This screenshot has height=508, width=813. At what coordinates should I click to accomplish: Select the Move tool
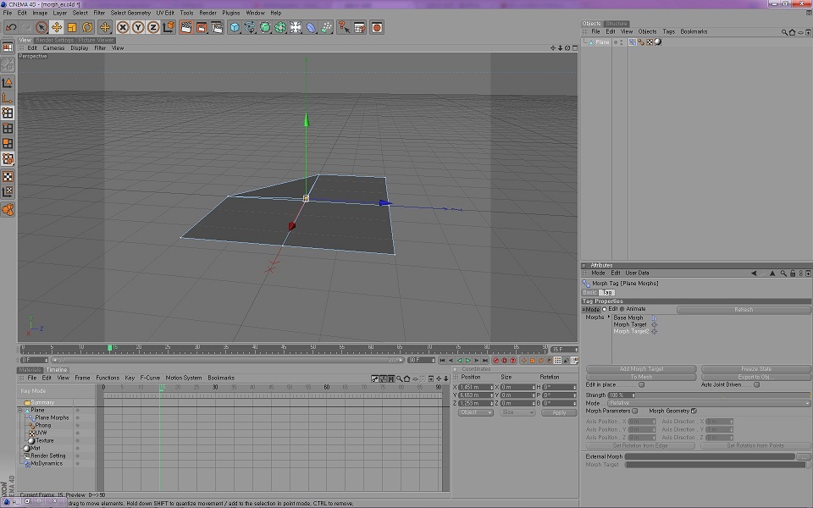click(x=57, y=27)
